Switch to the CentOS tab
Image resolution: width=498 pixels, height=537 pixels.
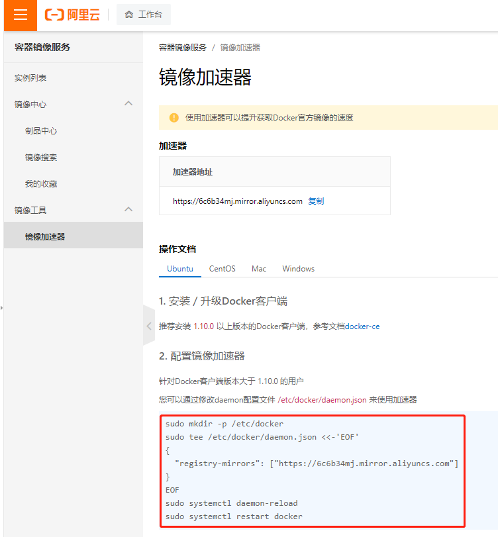tap(223, 269)
